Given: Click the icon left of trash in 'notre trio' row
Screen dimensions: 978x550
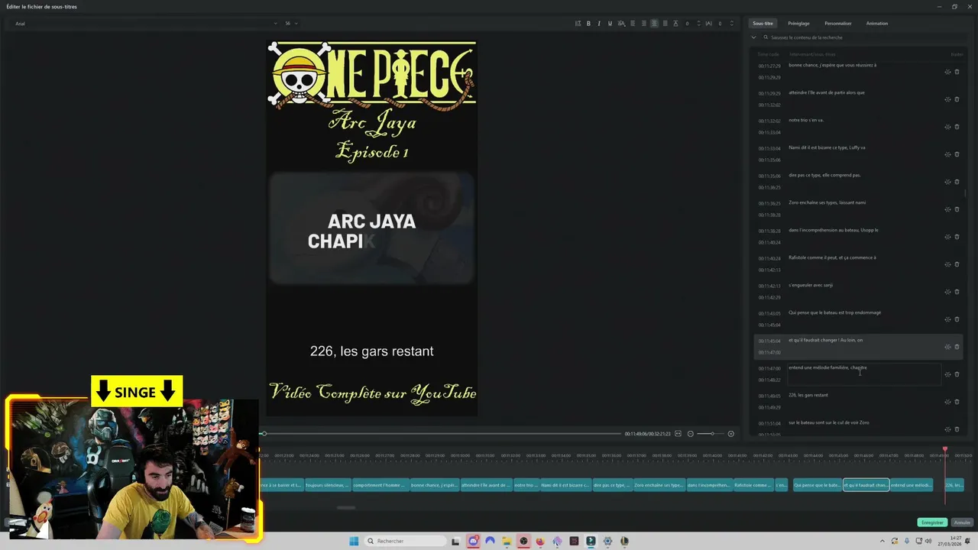Looking at the screenshot, I should 947,127.
